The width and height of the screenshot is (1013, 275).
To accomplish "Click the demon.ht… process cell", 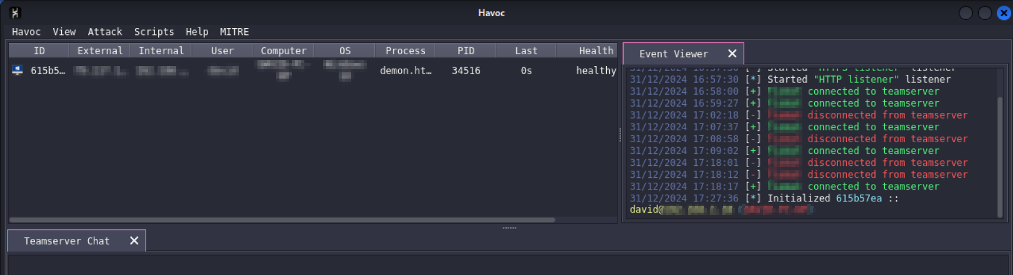I will (406, 70).
